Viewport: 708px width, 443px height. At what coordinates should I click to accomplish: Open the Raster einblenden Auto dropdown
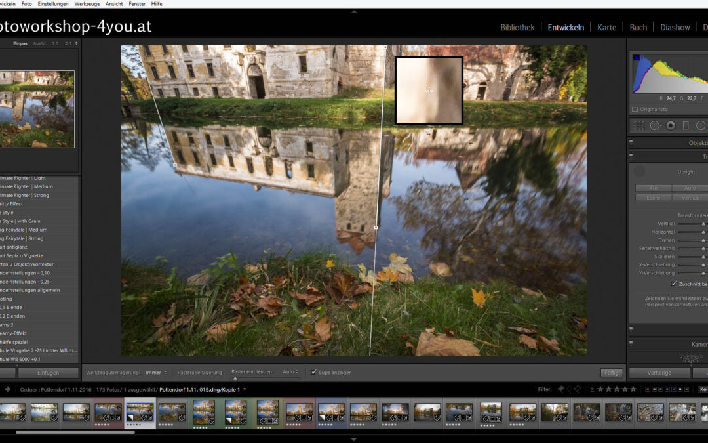(290, 372)
